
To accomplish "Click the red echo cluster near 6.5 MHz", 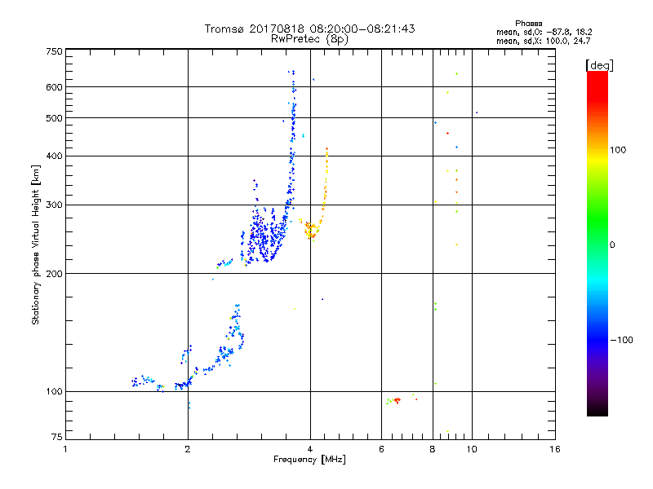I will point(397,400).
